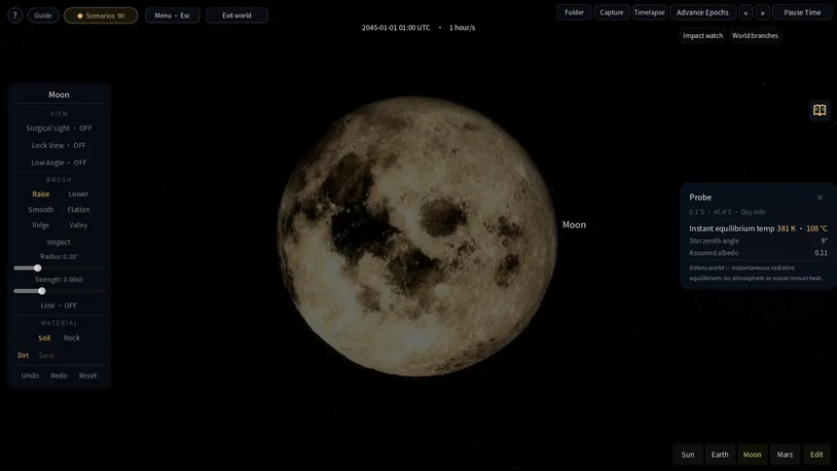
Task: Select the Smooth brush
Action: click(41, 210)
